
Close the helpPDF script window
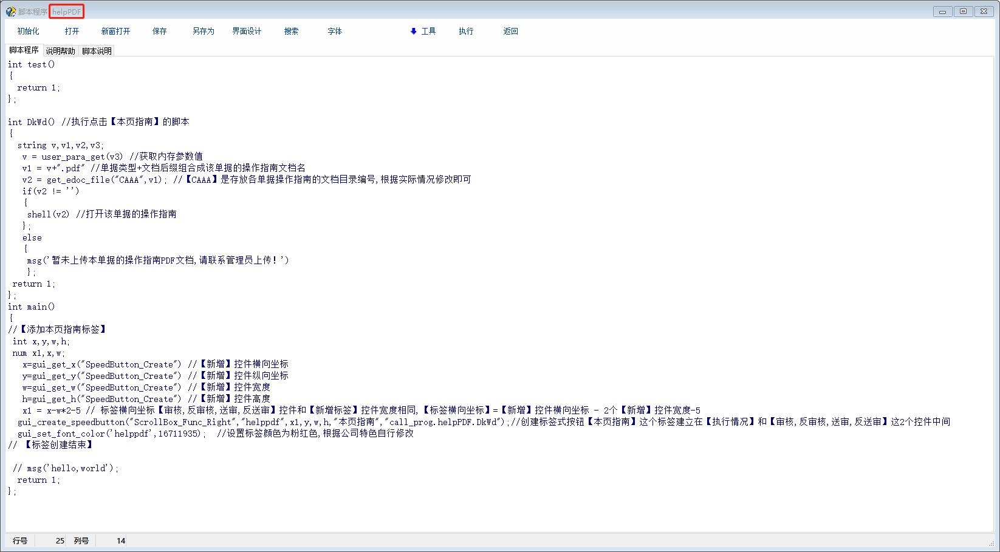point(984,12)
